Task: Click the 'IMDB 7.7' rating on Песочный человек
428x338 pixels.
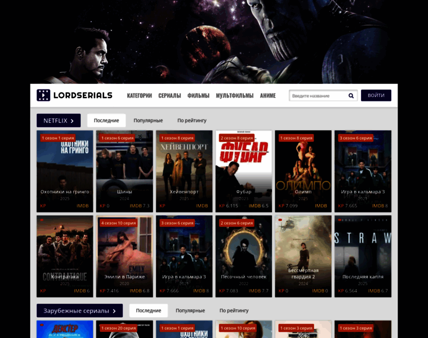Action: tap(258, 291)
